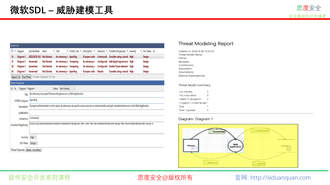This screenshot has width=330, height=185.
Task: Select the Response flow label
Action: (x=212, y=163)
